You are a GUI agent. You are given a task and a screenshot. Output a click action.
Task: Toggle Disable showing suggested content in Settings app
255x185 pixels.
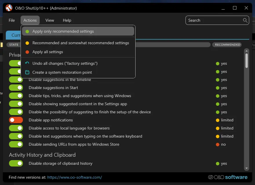pyautogui.click(x=16, y=104)
